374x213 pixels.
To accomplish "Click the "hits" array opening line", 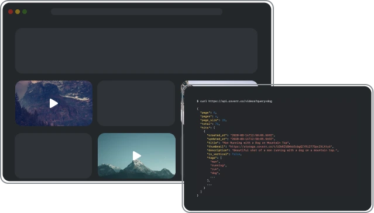I will tap(208, 128).
